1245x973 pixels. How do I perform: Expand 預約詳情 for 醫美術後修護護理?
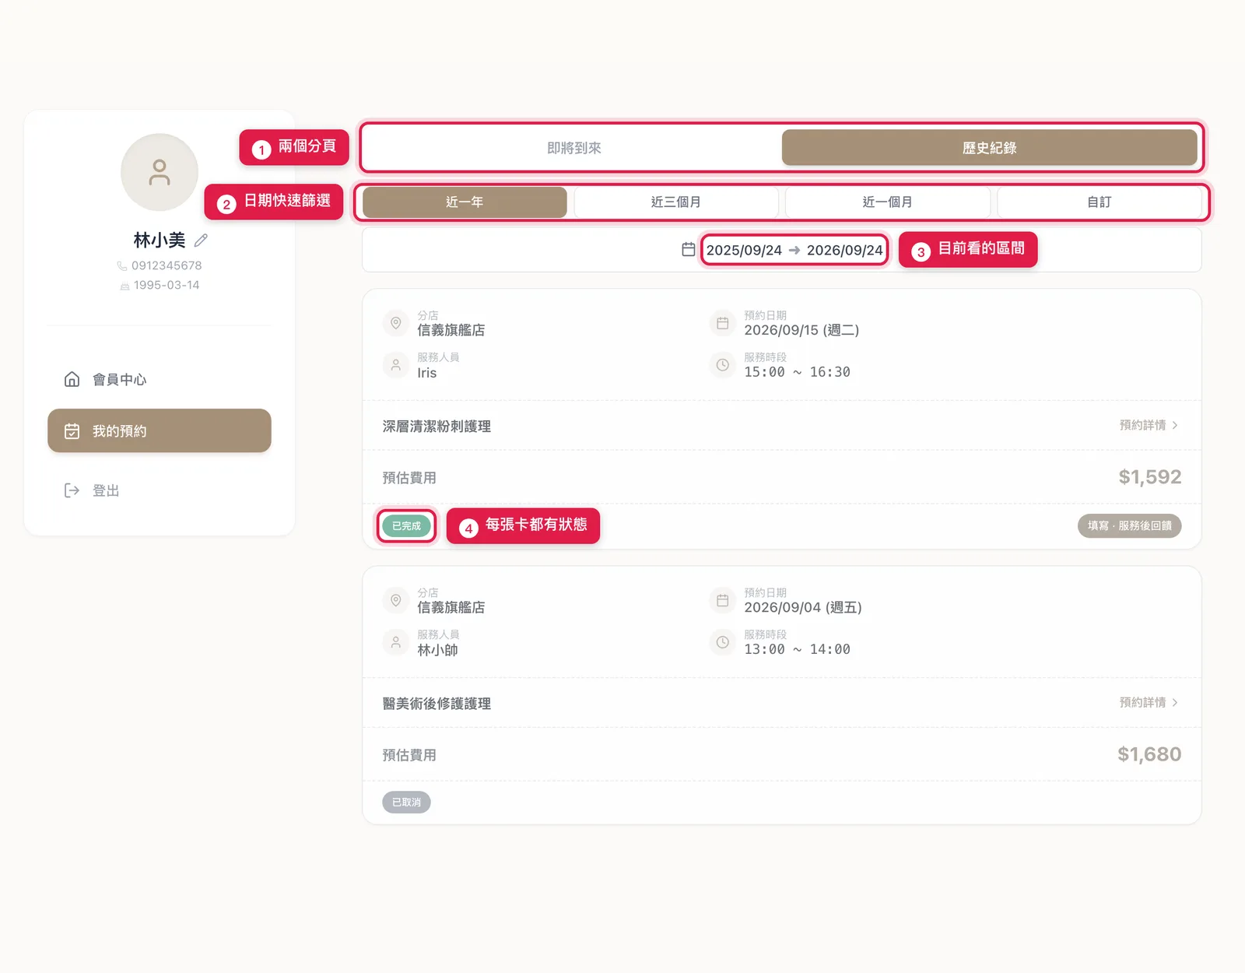1149,702
